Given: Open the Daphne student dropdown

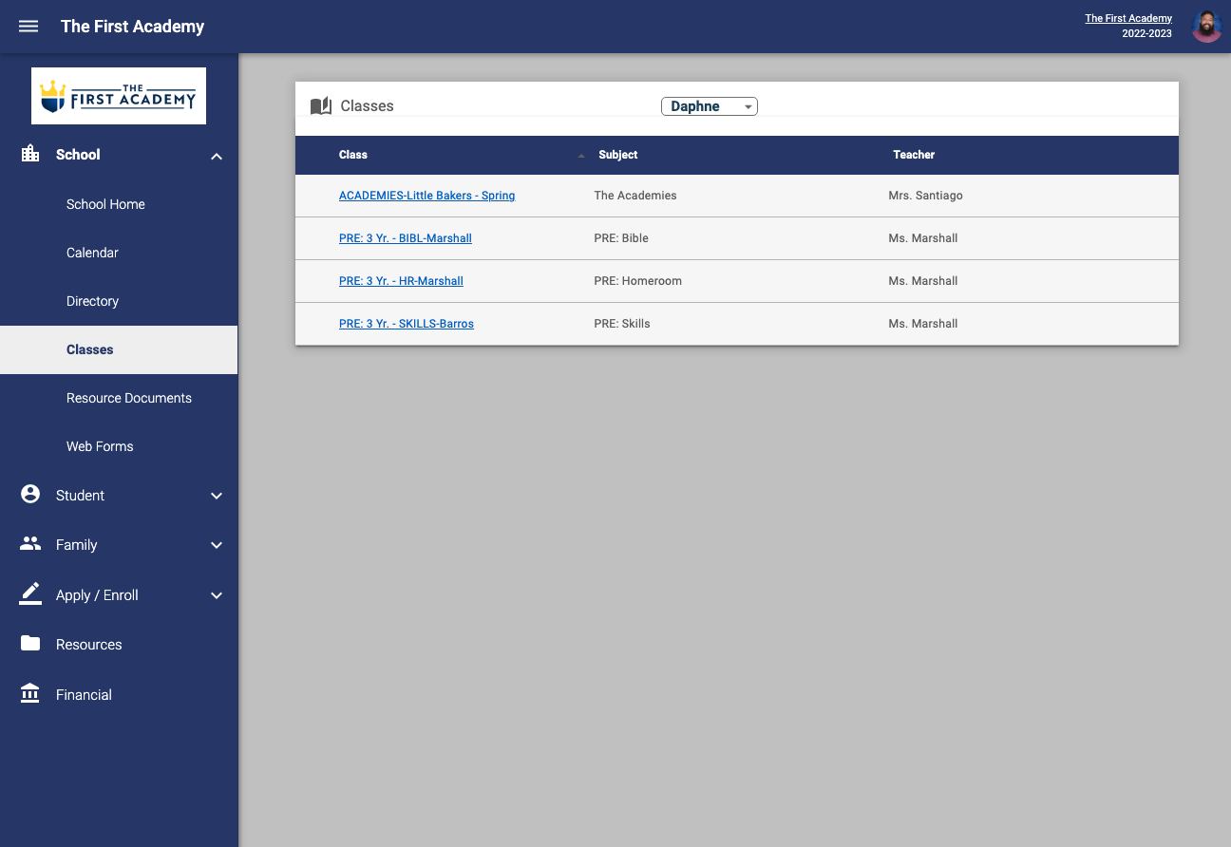Looking at the screenshot, I should [710, 106].
